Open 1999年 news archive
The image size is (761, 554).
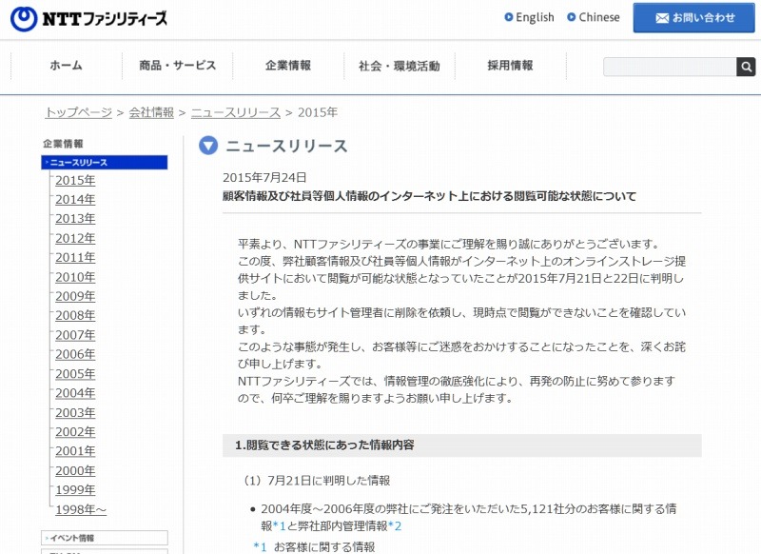point(75,490)
